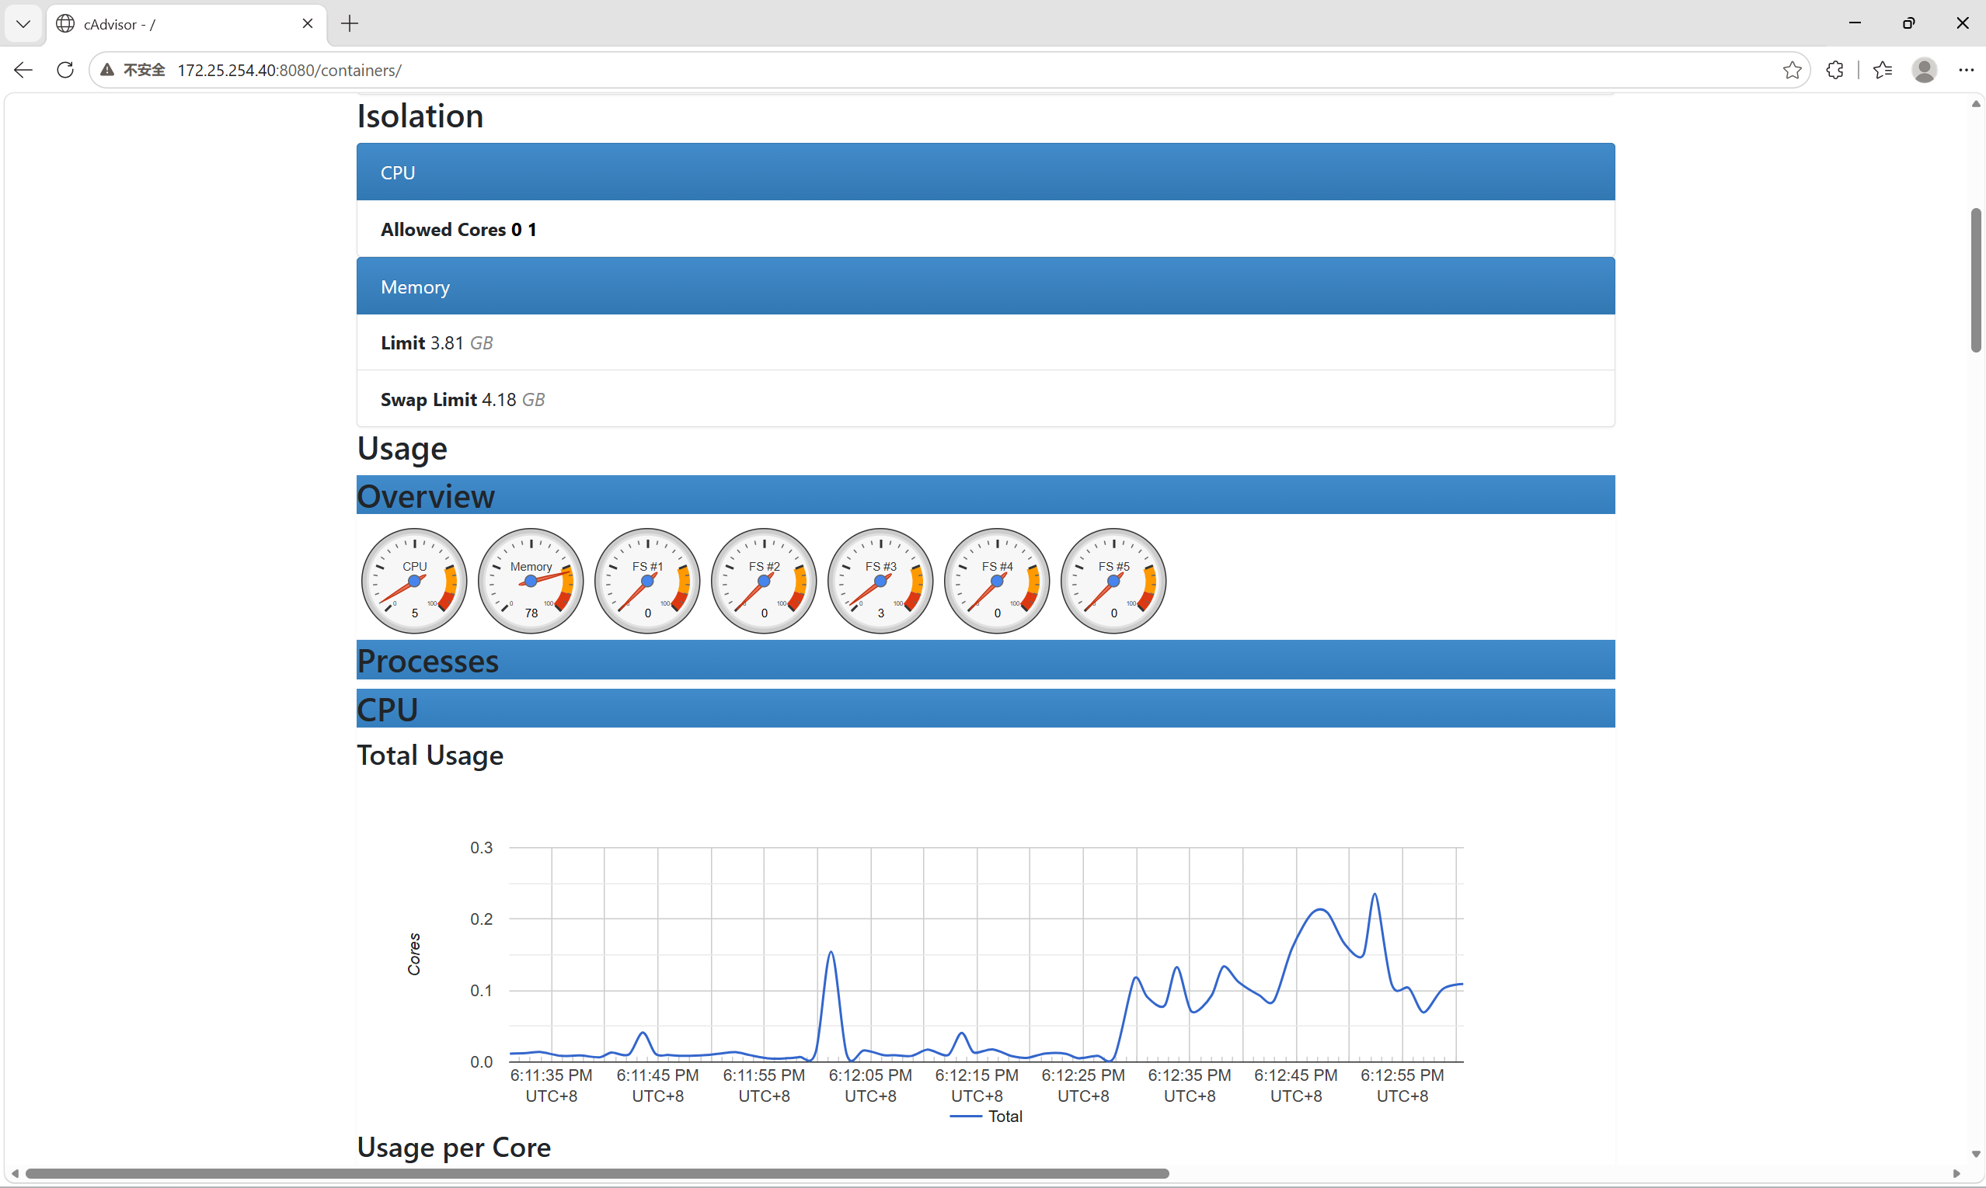Image resolution: width=1986 pixels, height=1188 pixels.
Task: Click the Isolation Memory panel header
Action: (985, 287)
